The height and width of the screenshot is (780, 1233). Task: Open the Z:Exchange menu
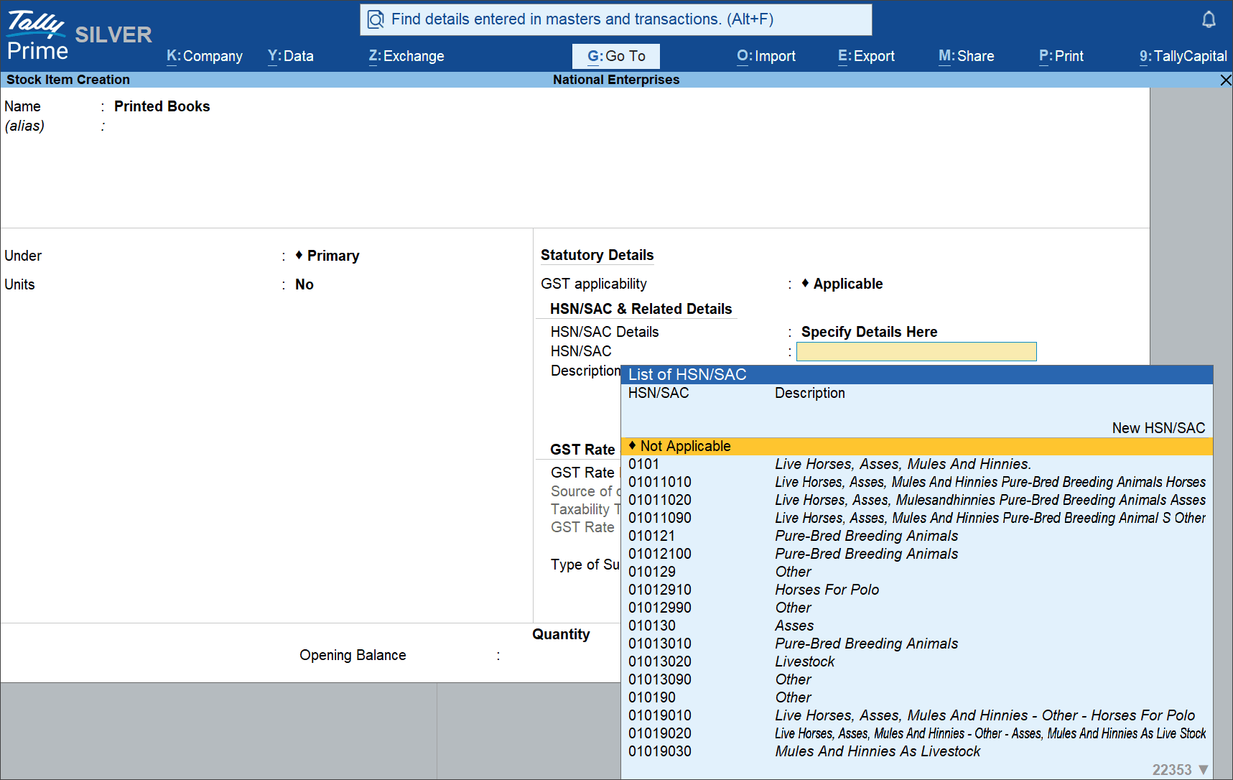pyautogui.click(x=406, y=56)
